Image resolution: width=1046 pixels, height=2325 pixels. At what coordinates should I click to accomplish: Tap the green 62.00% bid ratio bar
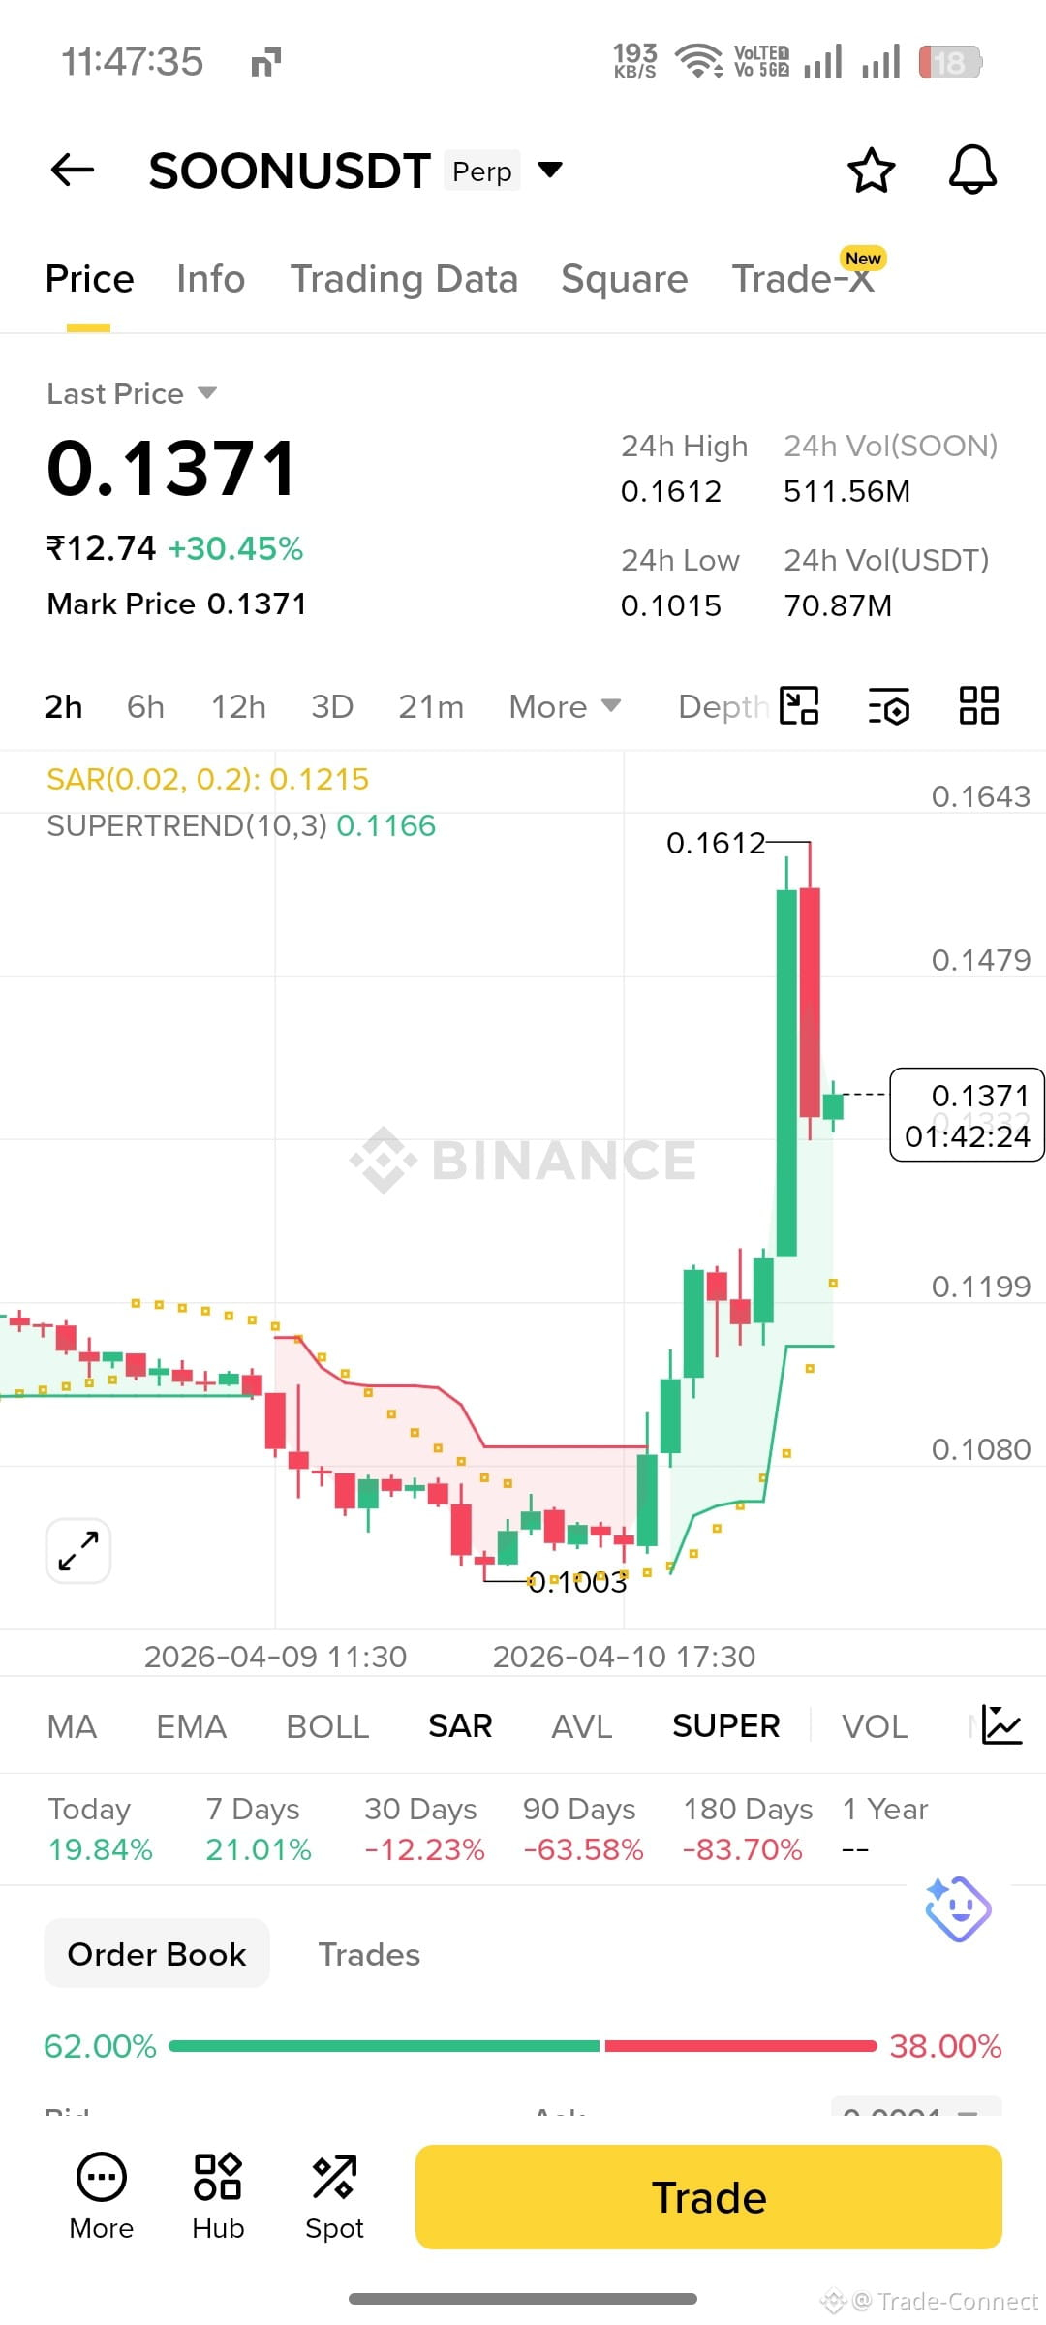pyautogui.click(x=385, y=2046)
